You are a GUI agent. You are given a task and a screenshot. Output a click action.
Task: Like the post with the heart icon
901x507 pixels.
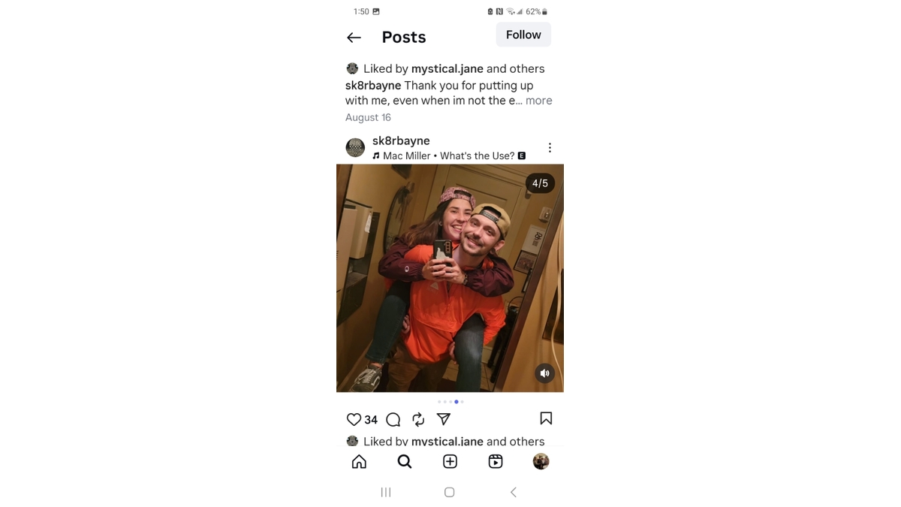coord(354,419)
